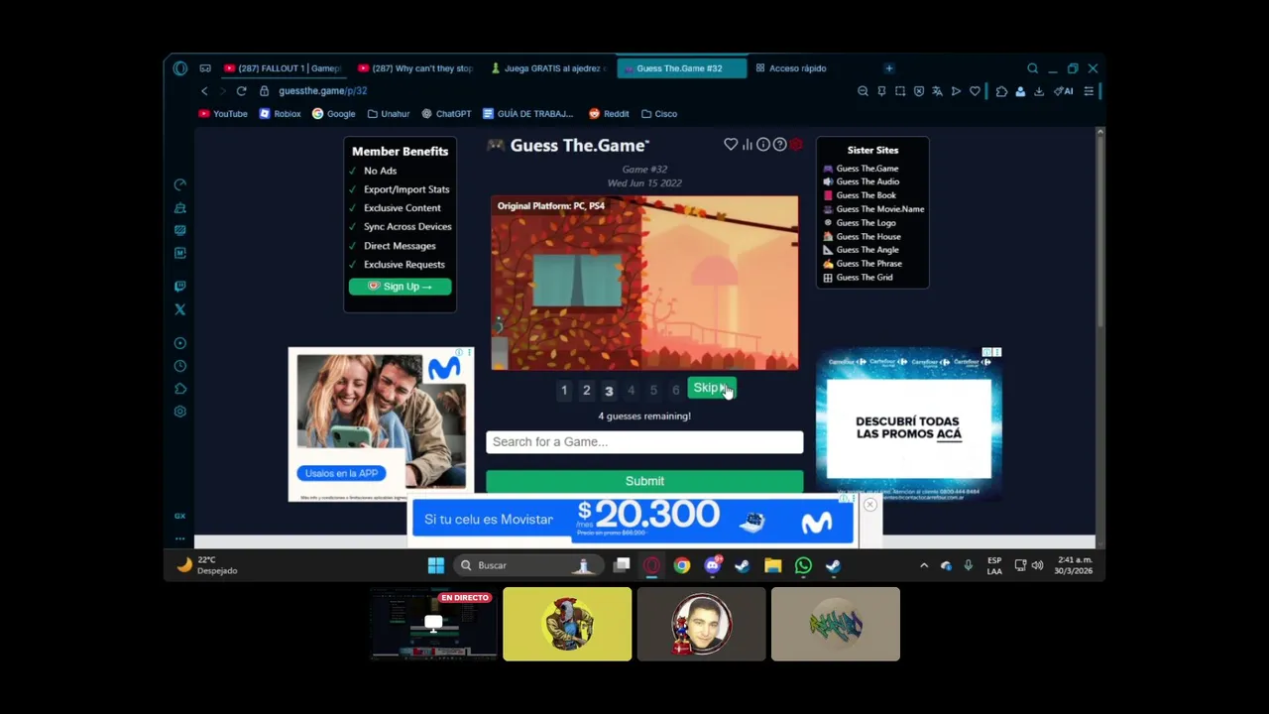
Task: Open the Guess The Movie.Name sister site
Action: point(873,209)
